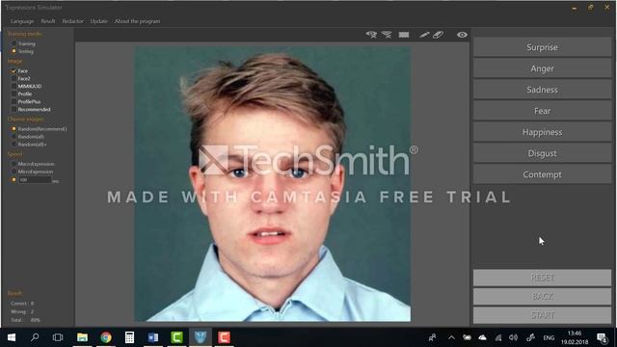
Task: Click the crossed-out mouth toolbar icon
Action: pyautogui.click(x=388, y=35)
